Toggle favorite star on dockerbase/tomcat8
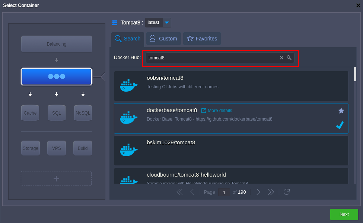 [x=341, y=111]
